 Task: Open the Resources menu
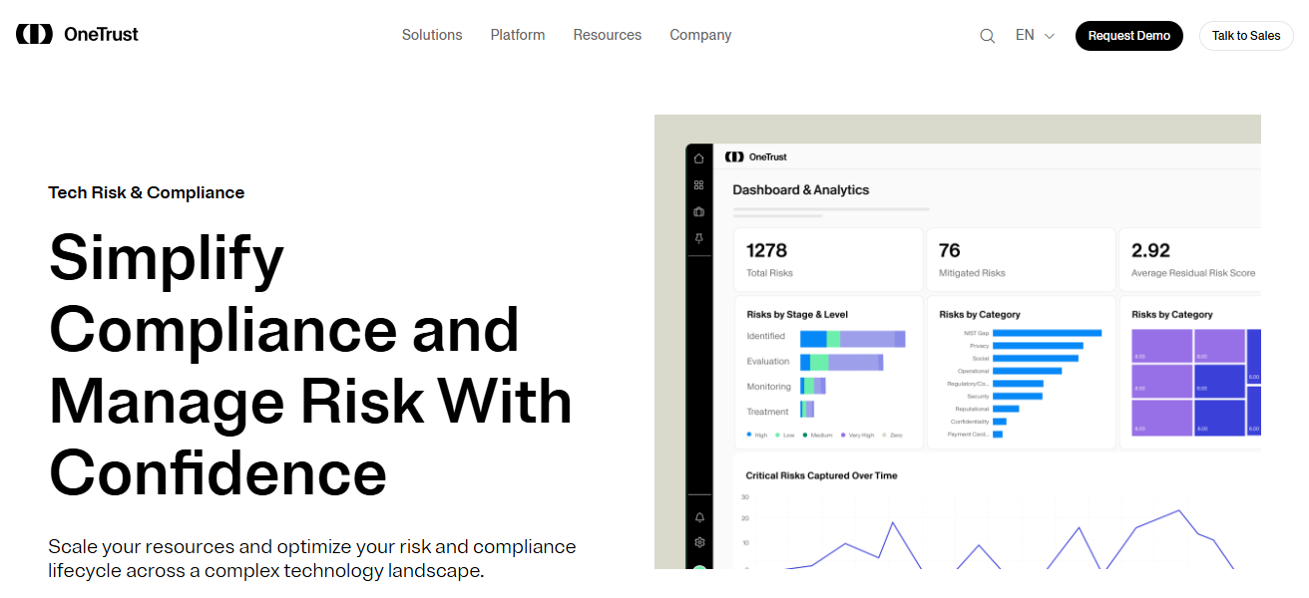pos(608,35)
